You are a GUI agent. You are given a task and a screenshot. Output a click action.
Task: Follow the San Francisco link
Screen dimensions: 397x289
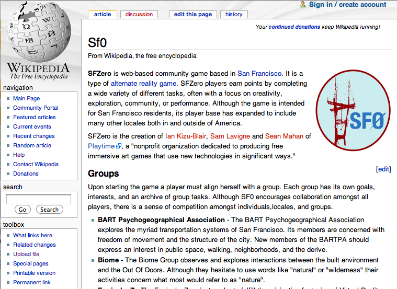(259, 73)
